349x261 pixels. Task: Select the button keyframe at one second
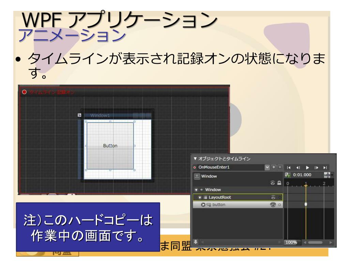(306, 204)
